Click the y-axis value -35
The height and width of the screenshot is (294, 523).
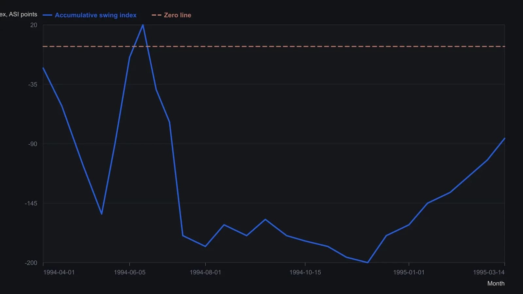coord(33,85)
